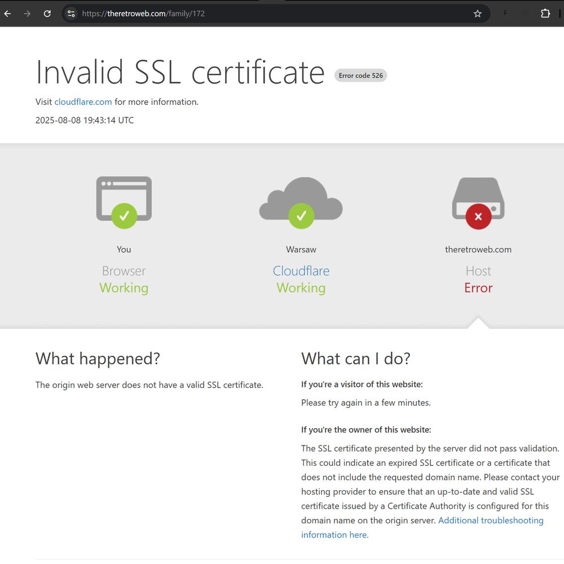Image resolution: width=564 pixels, height=564 pixels.
Task: Click the 'What happened?' heading
Action: (x=98, y=359)
